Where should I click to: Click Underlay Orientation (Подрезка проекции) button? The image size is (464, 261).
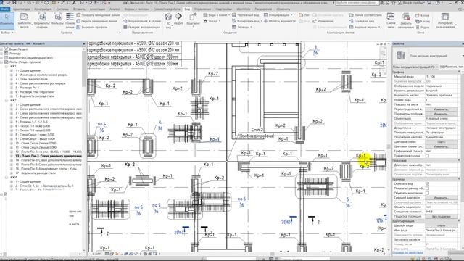tap(442, 216)
